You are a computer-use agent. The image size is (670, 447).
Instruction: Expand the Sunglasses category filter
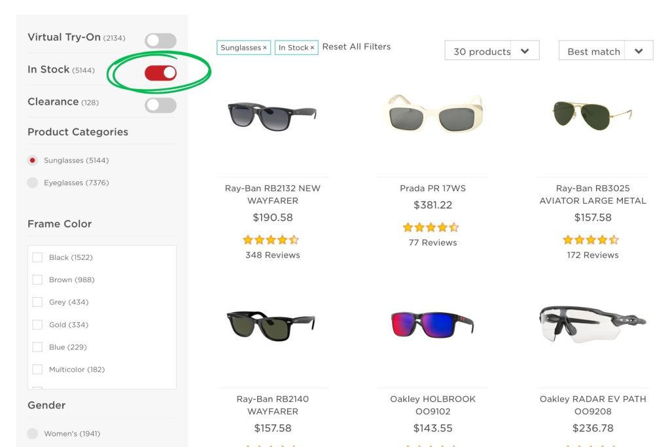(x=32, y=160)
